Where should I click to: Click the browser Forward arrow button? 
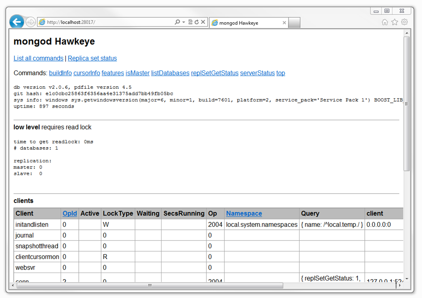point(30,22)
